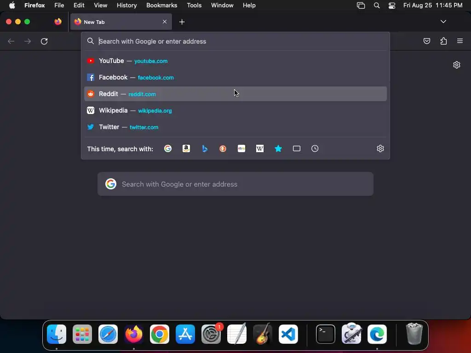This screenshot has height=353, width=471.
Task: Open Launchpad from the dock
Action: 82,334
